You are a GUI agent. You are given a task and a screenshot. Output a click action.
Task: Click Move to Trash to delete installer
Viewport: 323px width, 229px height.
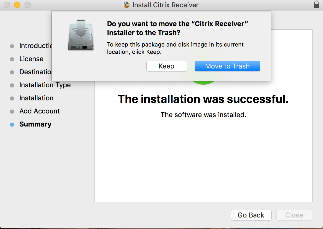[227, 66]
